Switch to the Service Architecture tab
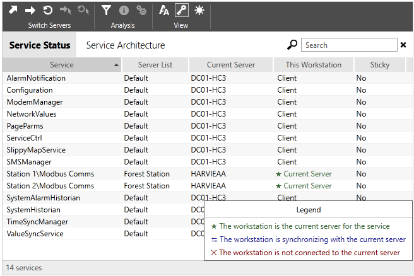Screen dimensions: 414x276 point(126,45)
